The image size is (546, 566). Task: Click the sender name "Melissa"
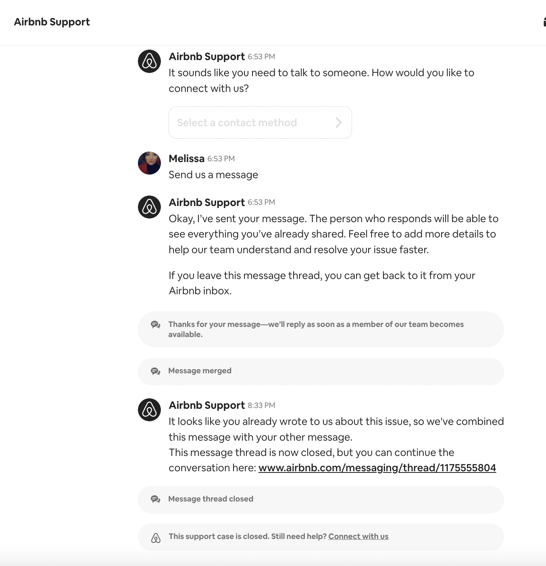coord(186,158)
